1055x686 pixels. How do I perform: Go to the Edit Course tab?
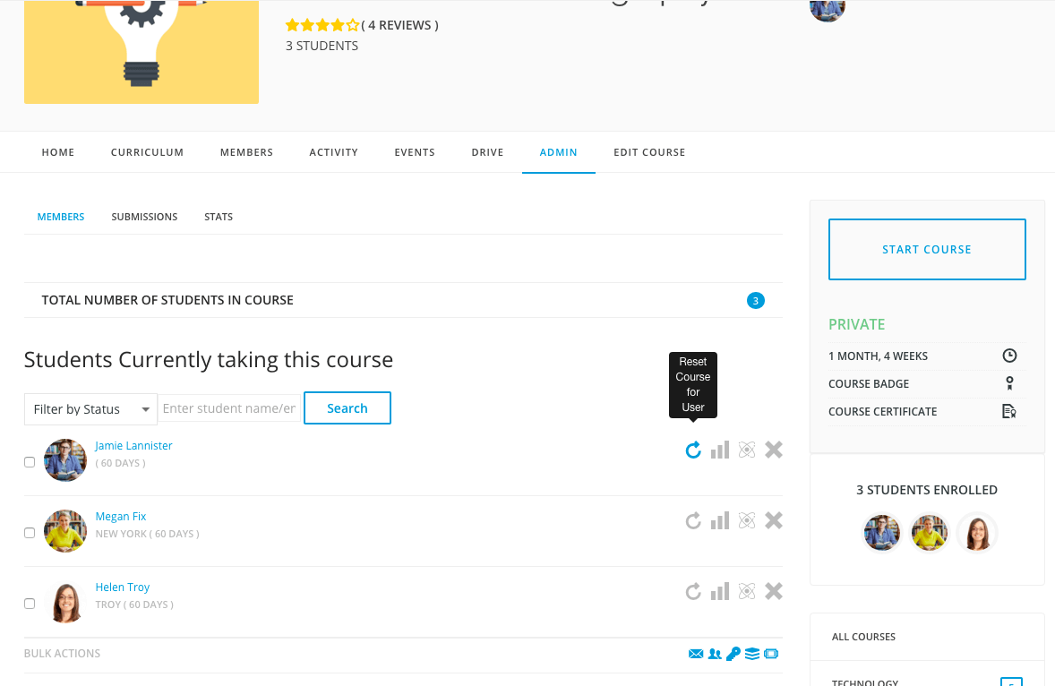[649, 152]
